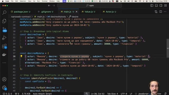169x95 pixels.
Task: Toggle the primary side bar
Action: pos(152,6)
